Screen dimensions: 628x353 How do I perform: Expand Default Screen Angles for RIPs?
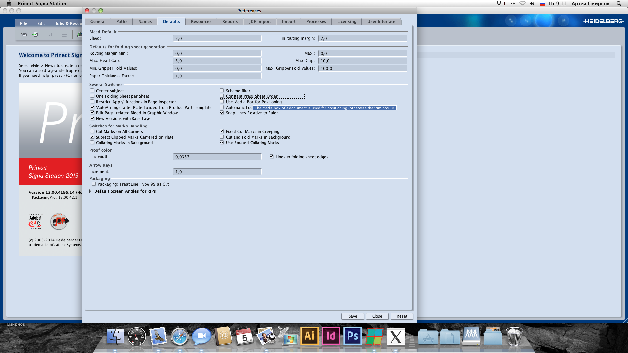90,191
